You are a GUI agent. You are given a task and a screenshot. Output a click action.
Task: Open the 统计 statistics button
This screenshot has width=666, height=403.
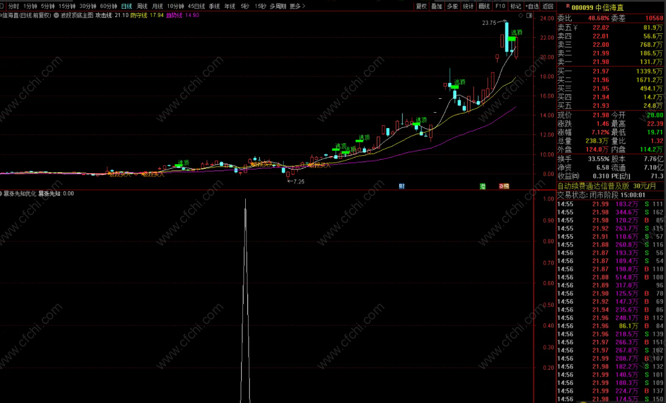click(468, 6)
